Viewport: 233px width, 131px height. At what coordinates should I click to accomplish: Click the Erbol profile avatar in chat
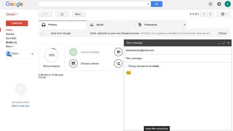8,53
